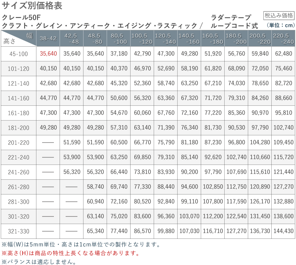Select the 37,180 price cell
Image resolution: width=296 pixels, height=265 pixels.
[x=119, y=54]
